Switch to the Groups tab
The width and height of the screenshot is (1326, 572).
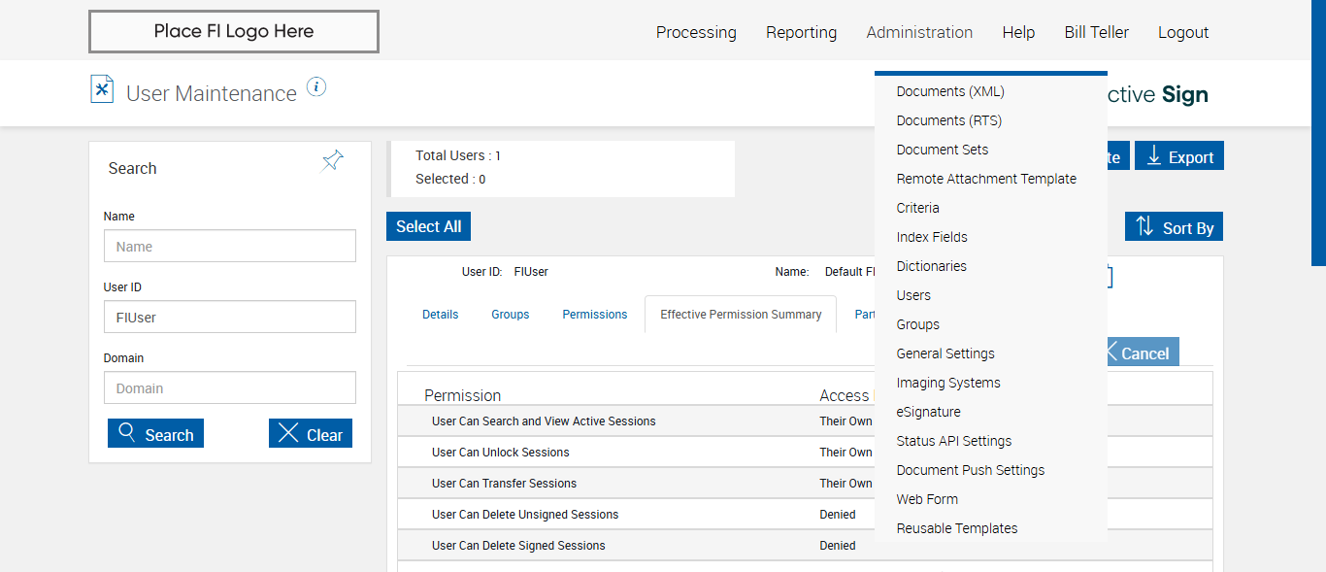tap(510, 315)
